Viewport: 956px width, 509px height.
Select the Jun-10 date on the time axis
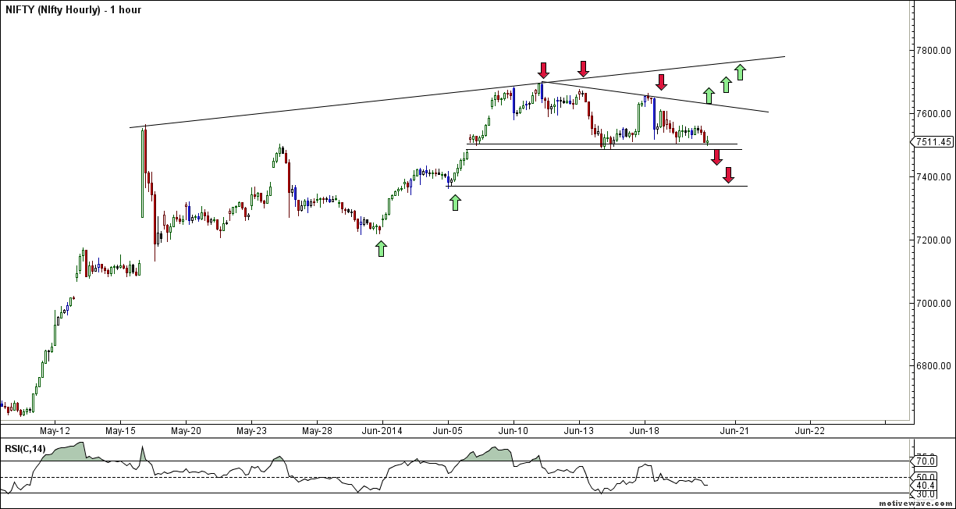click(x=513, y=430)
